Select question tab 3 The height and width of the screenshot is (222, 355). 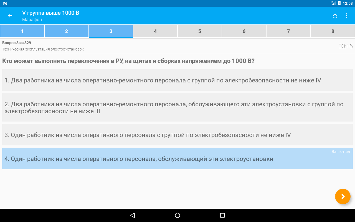pos(111,31)
